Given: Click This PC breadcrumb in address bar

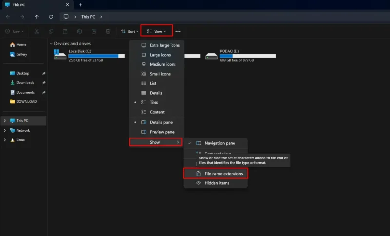Looking at the screenshot, I should coord(88,17).
